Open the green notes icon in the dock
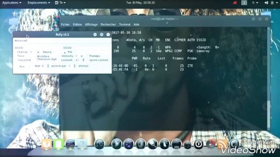 pyautogui.click(x=58, y=144)
